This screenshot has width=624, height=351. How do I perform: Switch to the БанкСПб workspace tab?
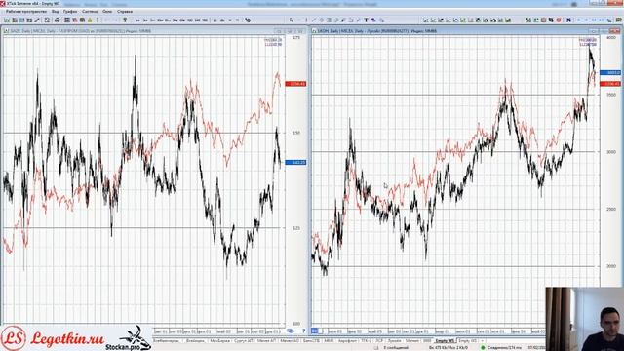(312, 341)
